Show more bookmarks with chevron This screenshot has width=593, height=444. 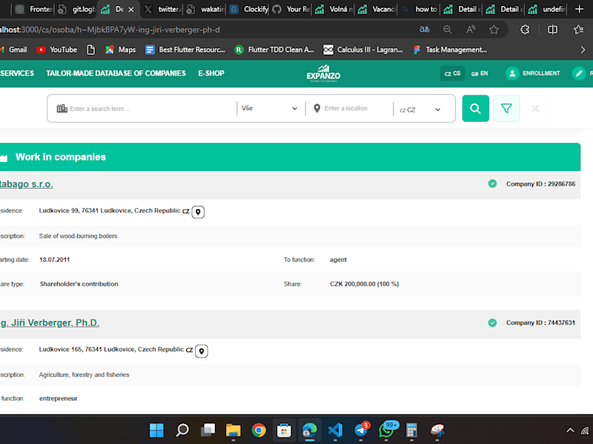point(583,50)
